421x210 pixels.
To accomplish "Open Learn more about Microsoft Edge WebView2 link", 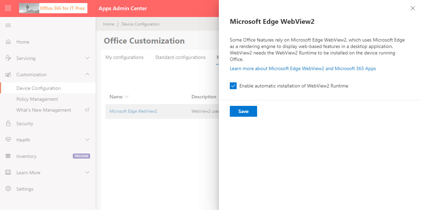I will 303,68.
